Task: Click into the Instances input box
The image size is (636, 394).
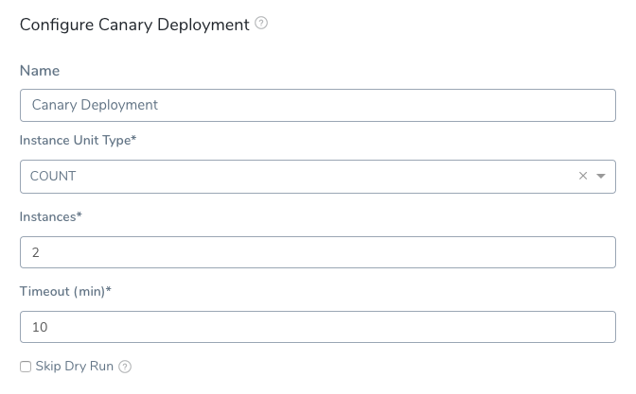Action: click(318, 252)
